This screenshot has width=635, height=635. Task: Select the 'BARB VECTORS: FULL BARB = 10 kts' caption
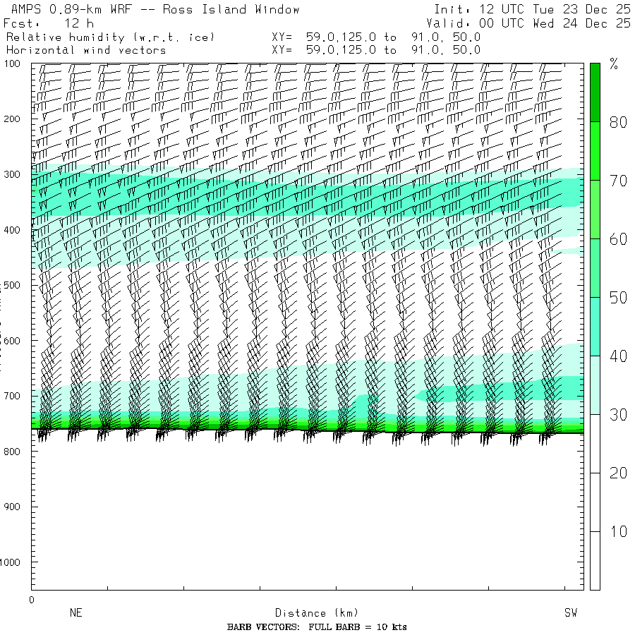click(x=317, y=627)
